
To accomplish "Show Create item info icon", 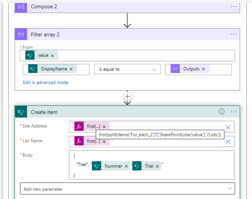I will click(x=221, y=111).
